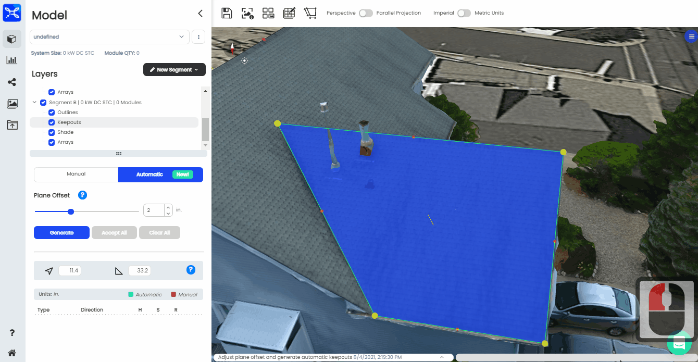Open the blue hamburger menu in the viewer
This screenshot has width=698, height=362.
[x=691, y=36]
